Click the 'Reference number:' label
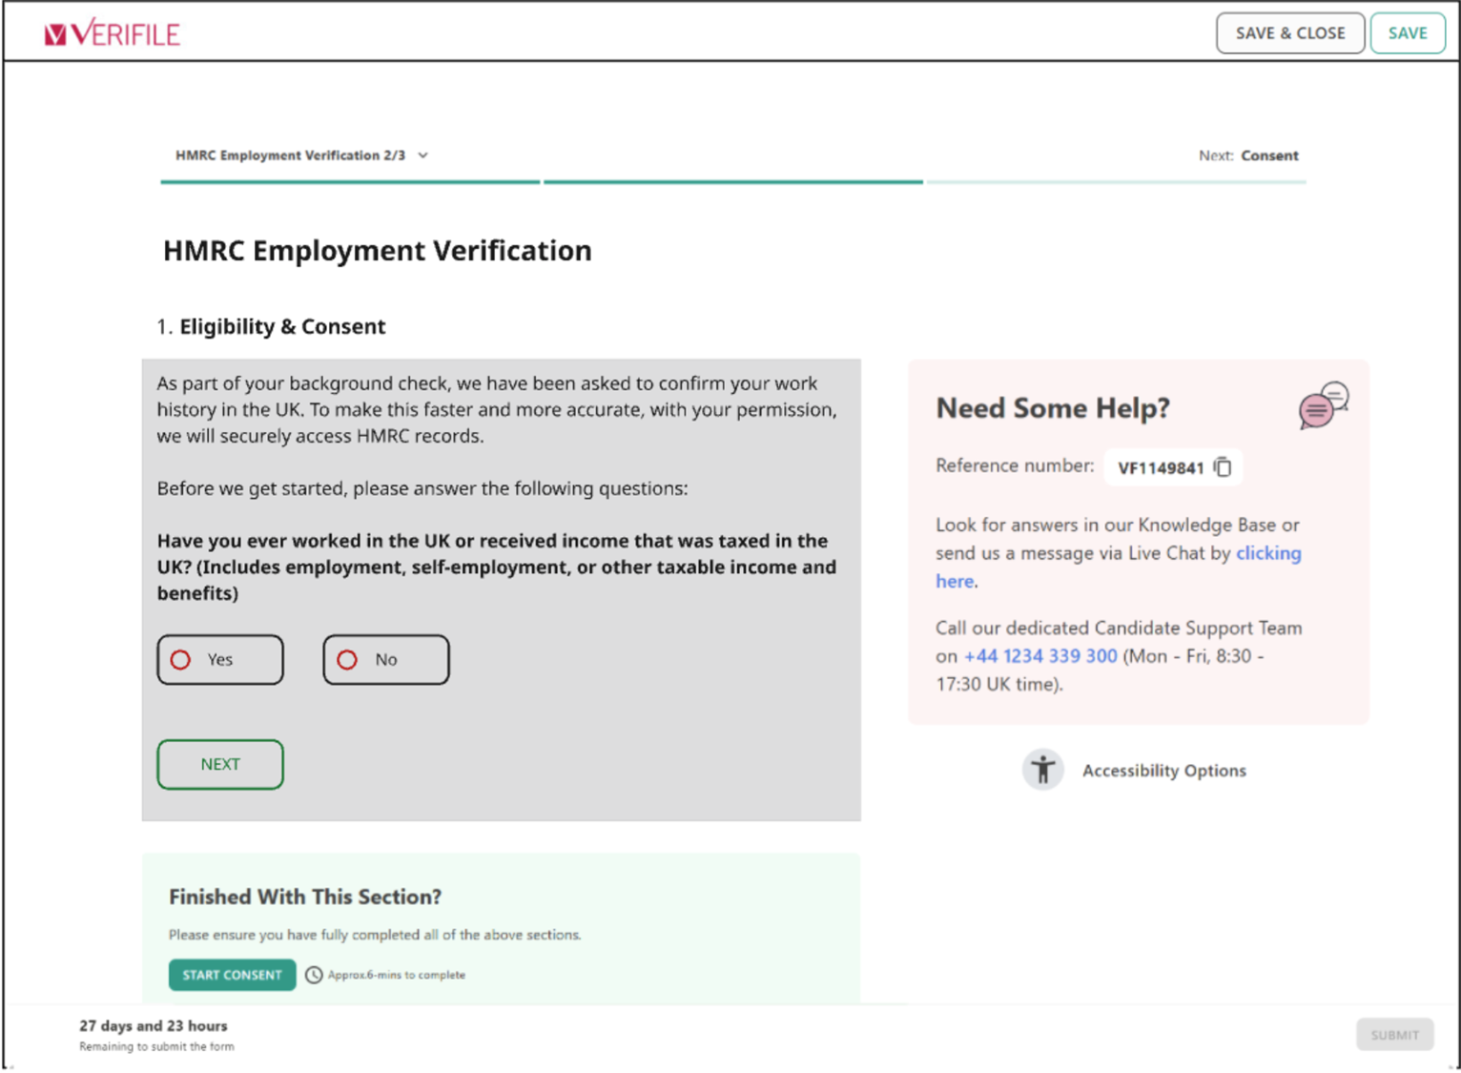Image resolution: width=1461 pixels, height=1073 pixels. coord(1015,465)
